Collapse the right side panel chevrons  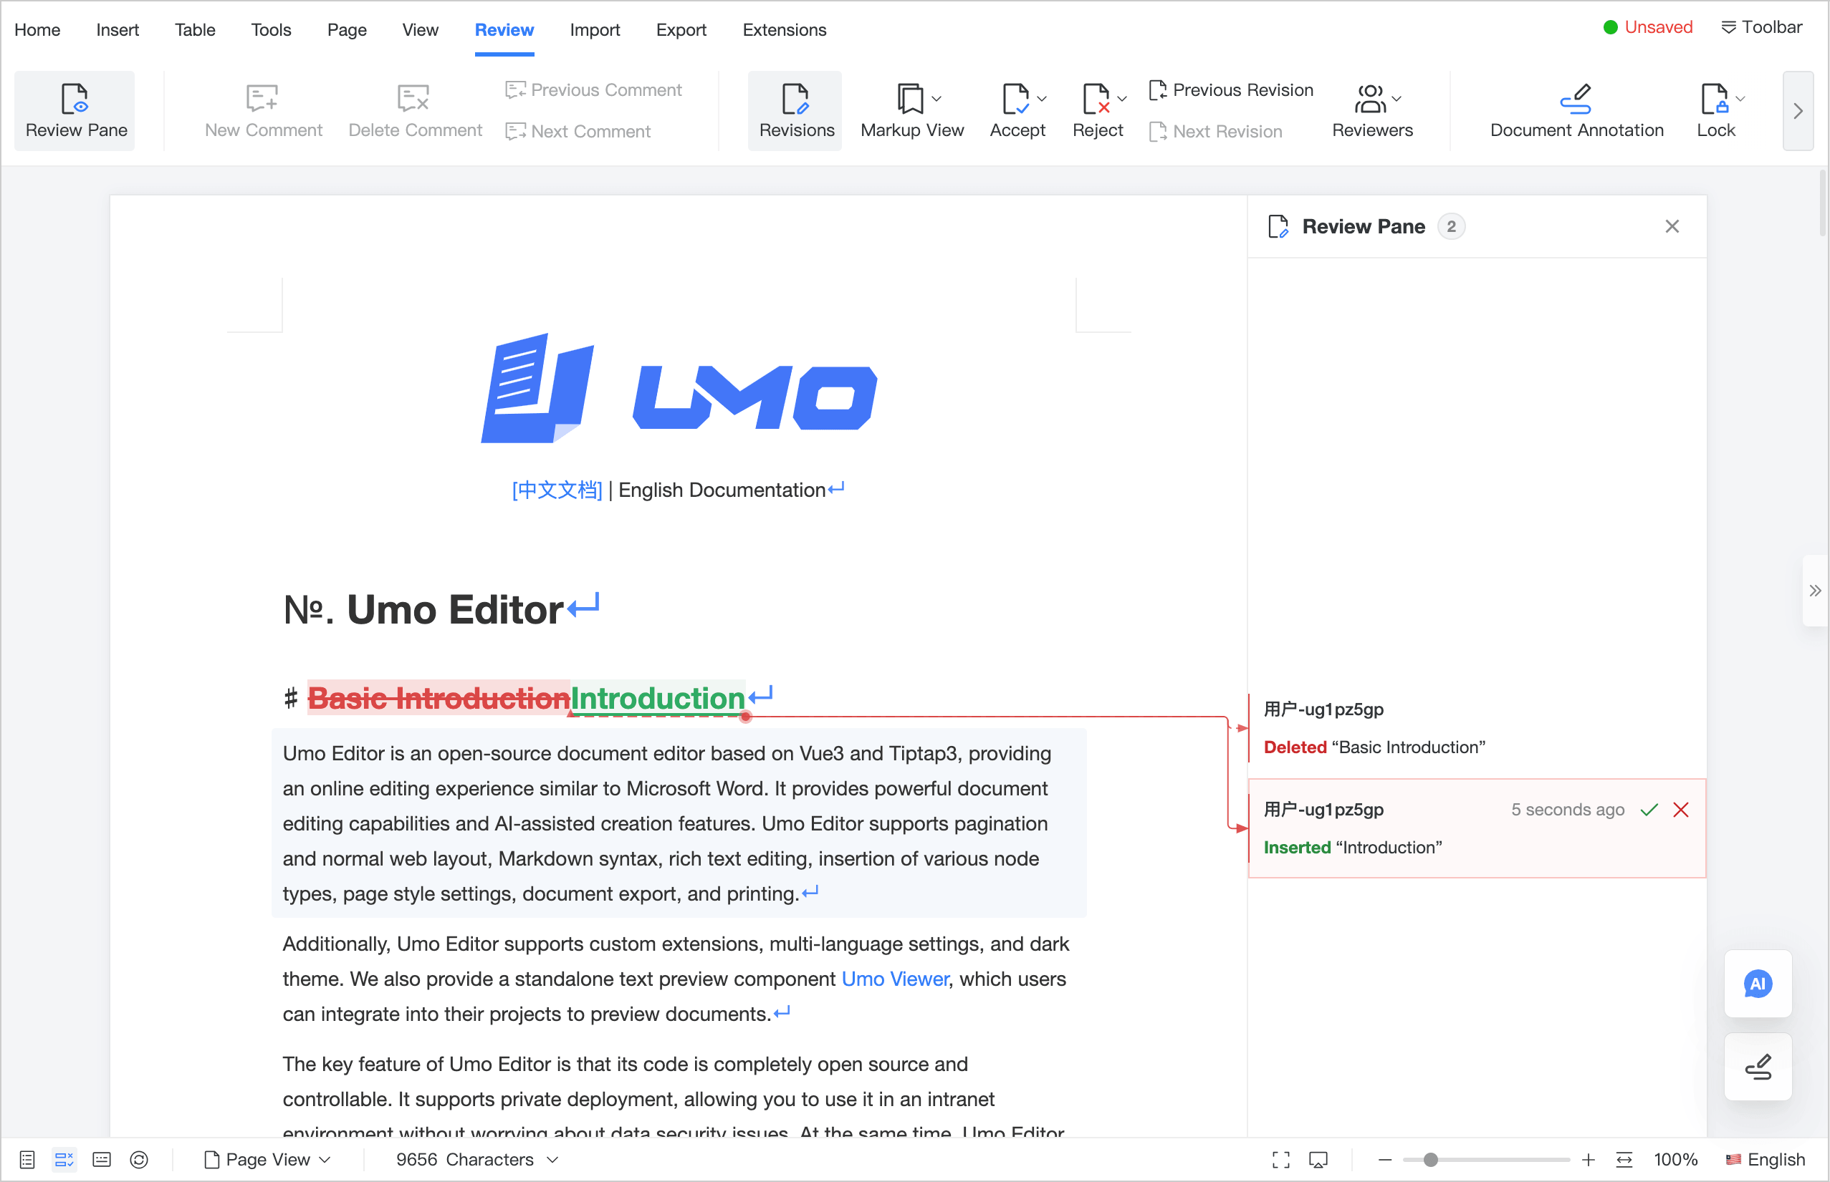coord(1815,590)
